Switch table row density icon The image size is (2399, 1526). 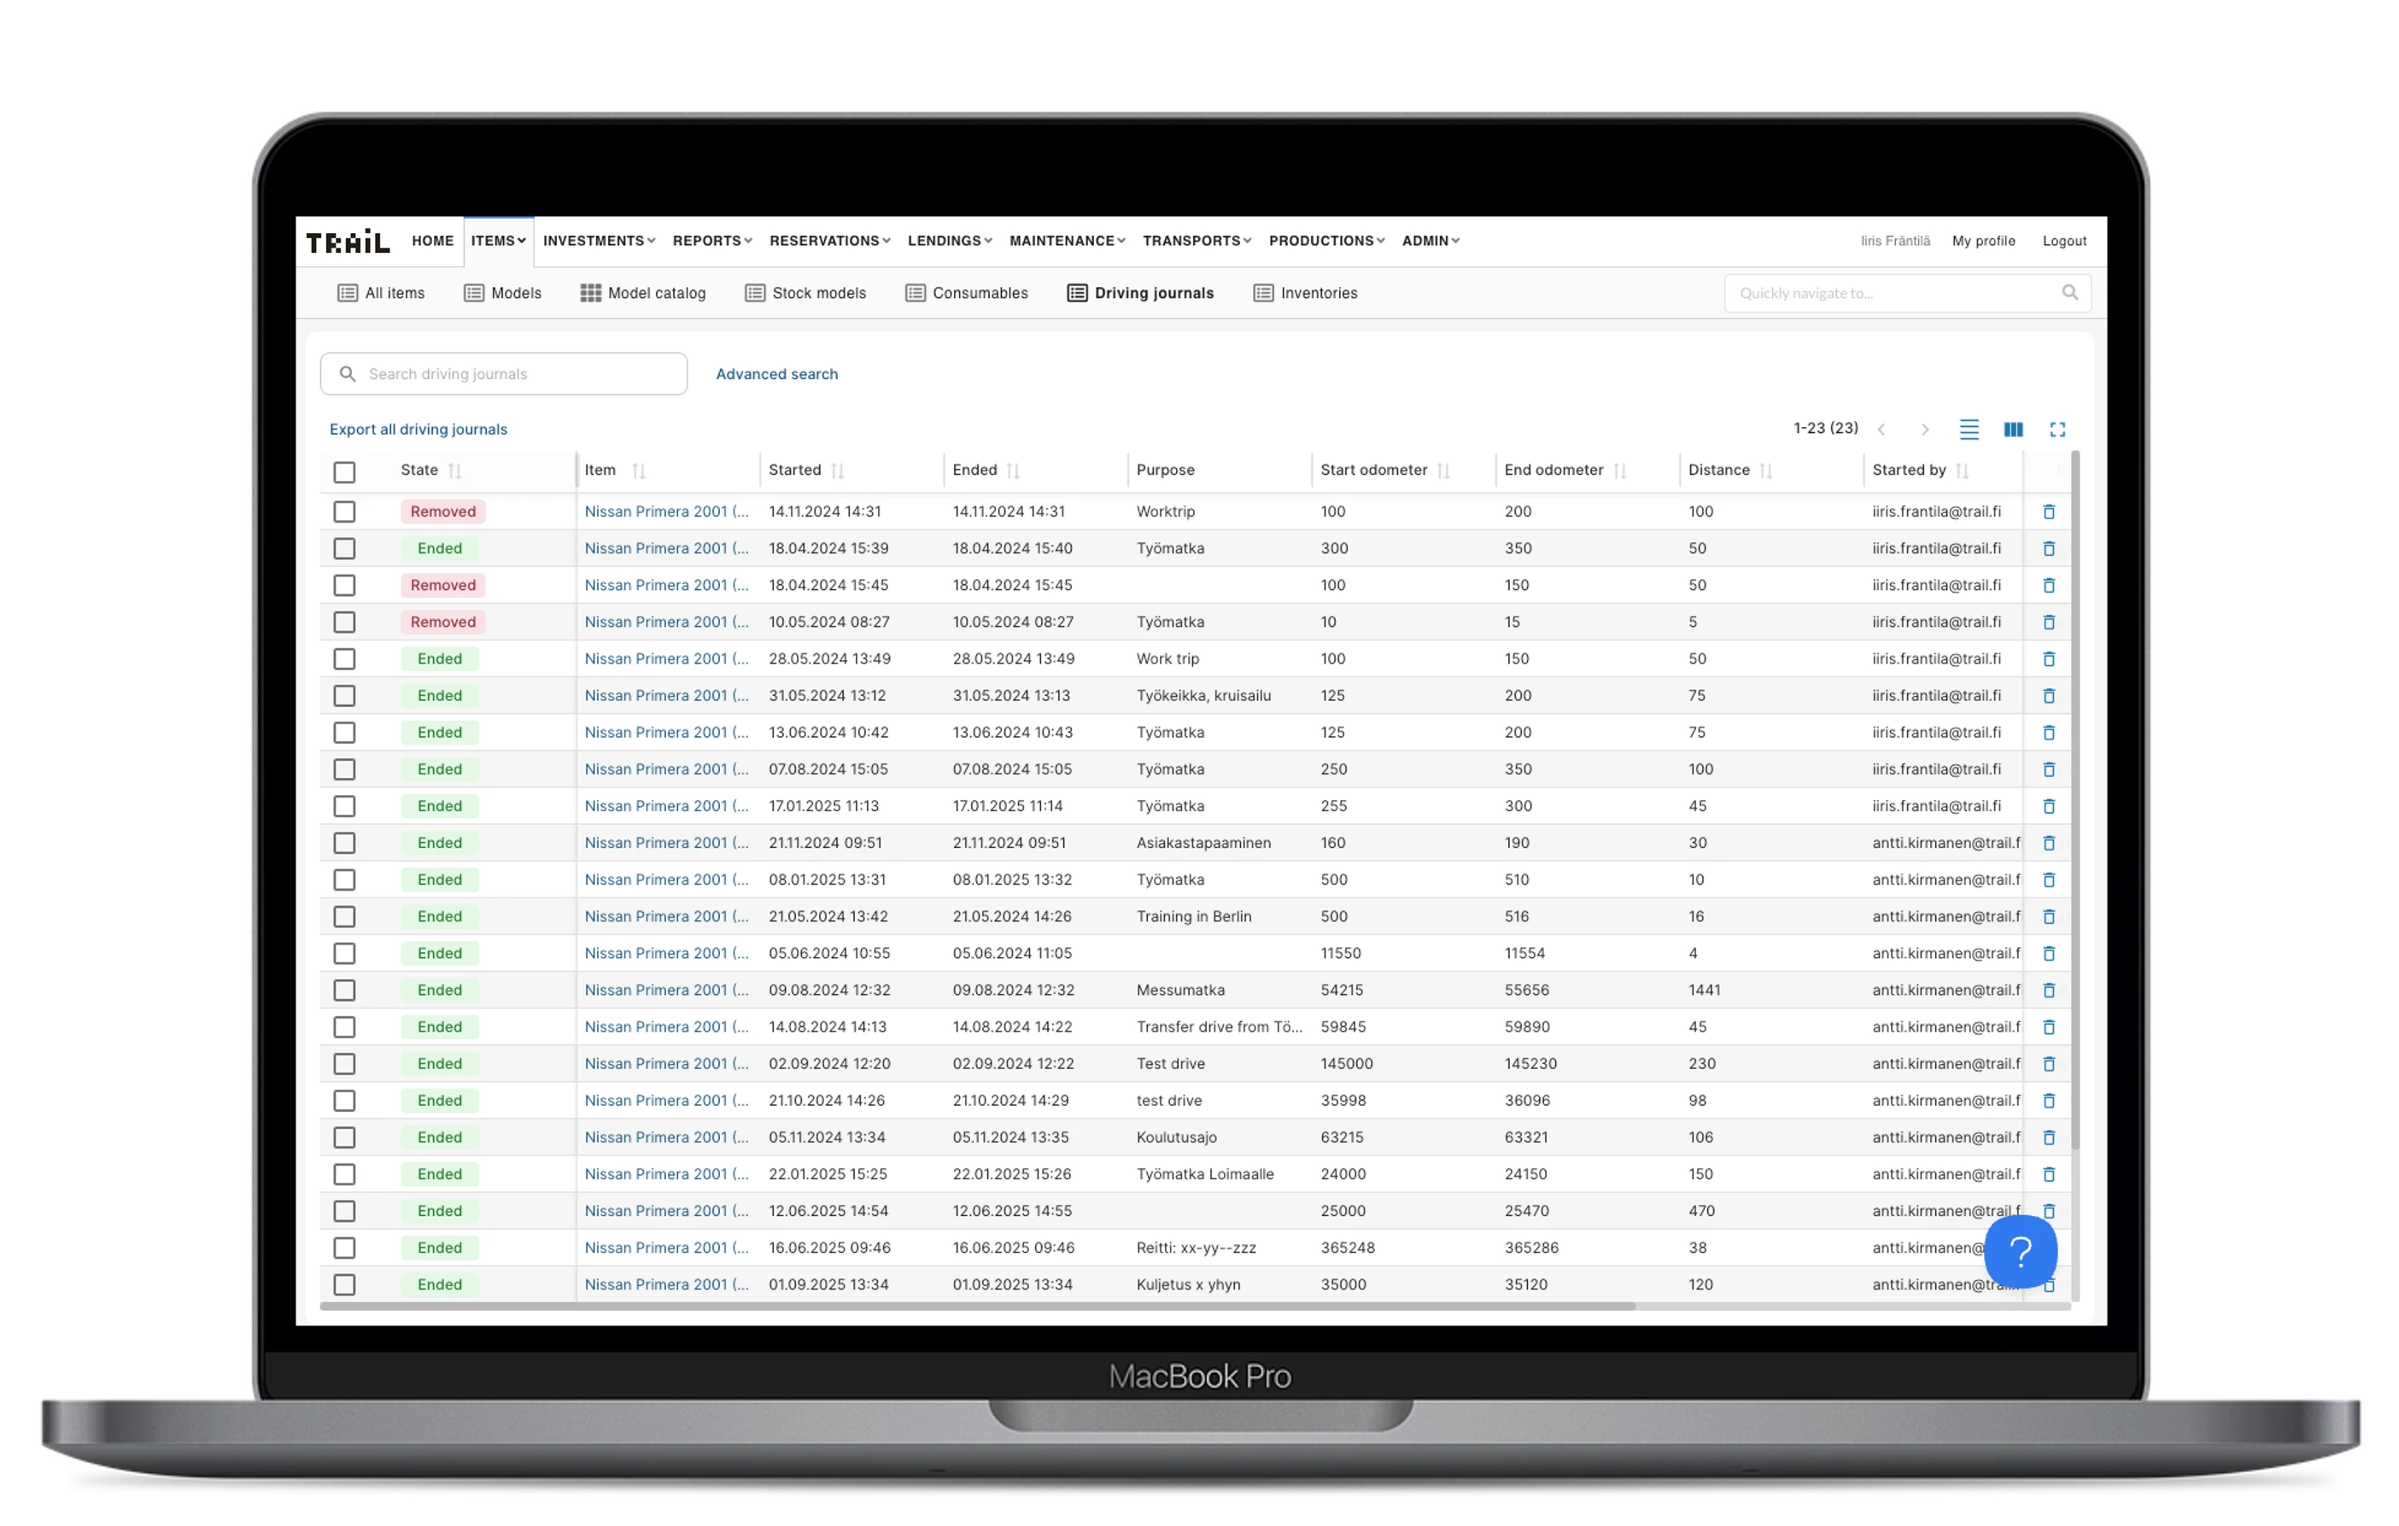[x=1969, y=430]
